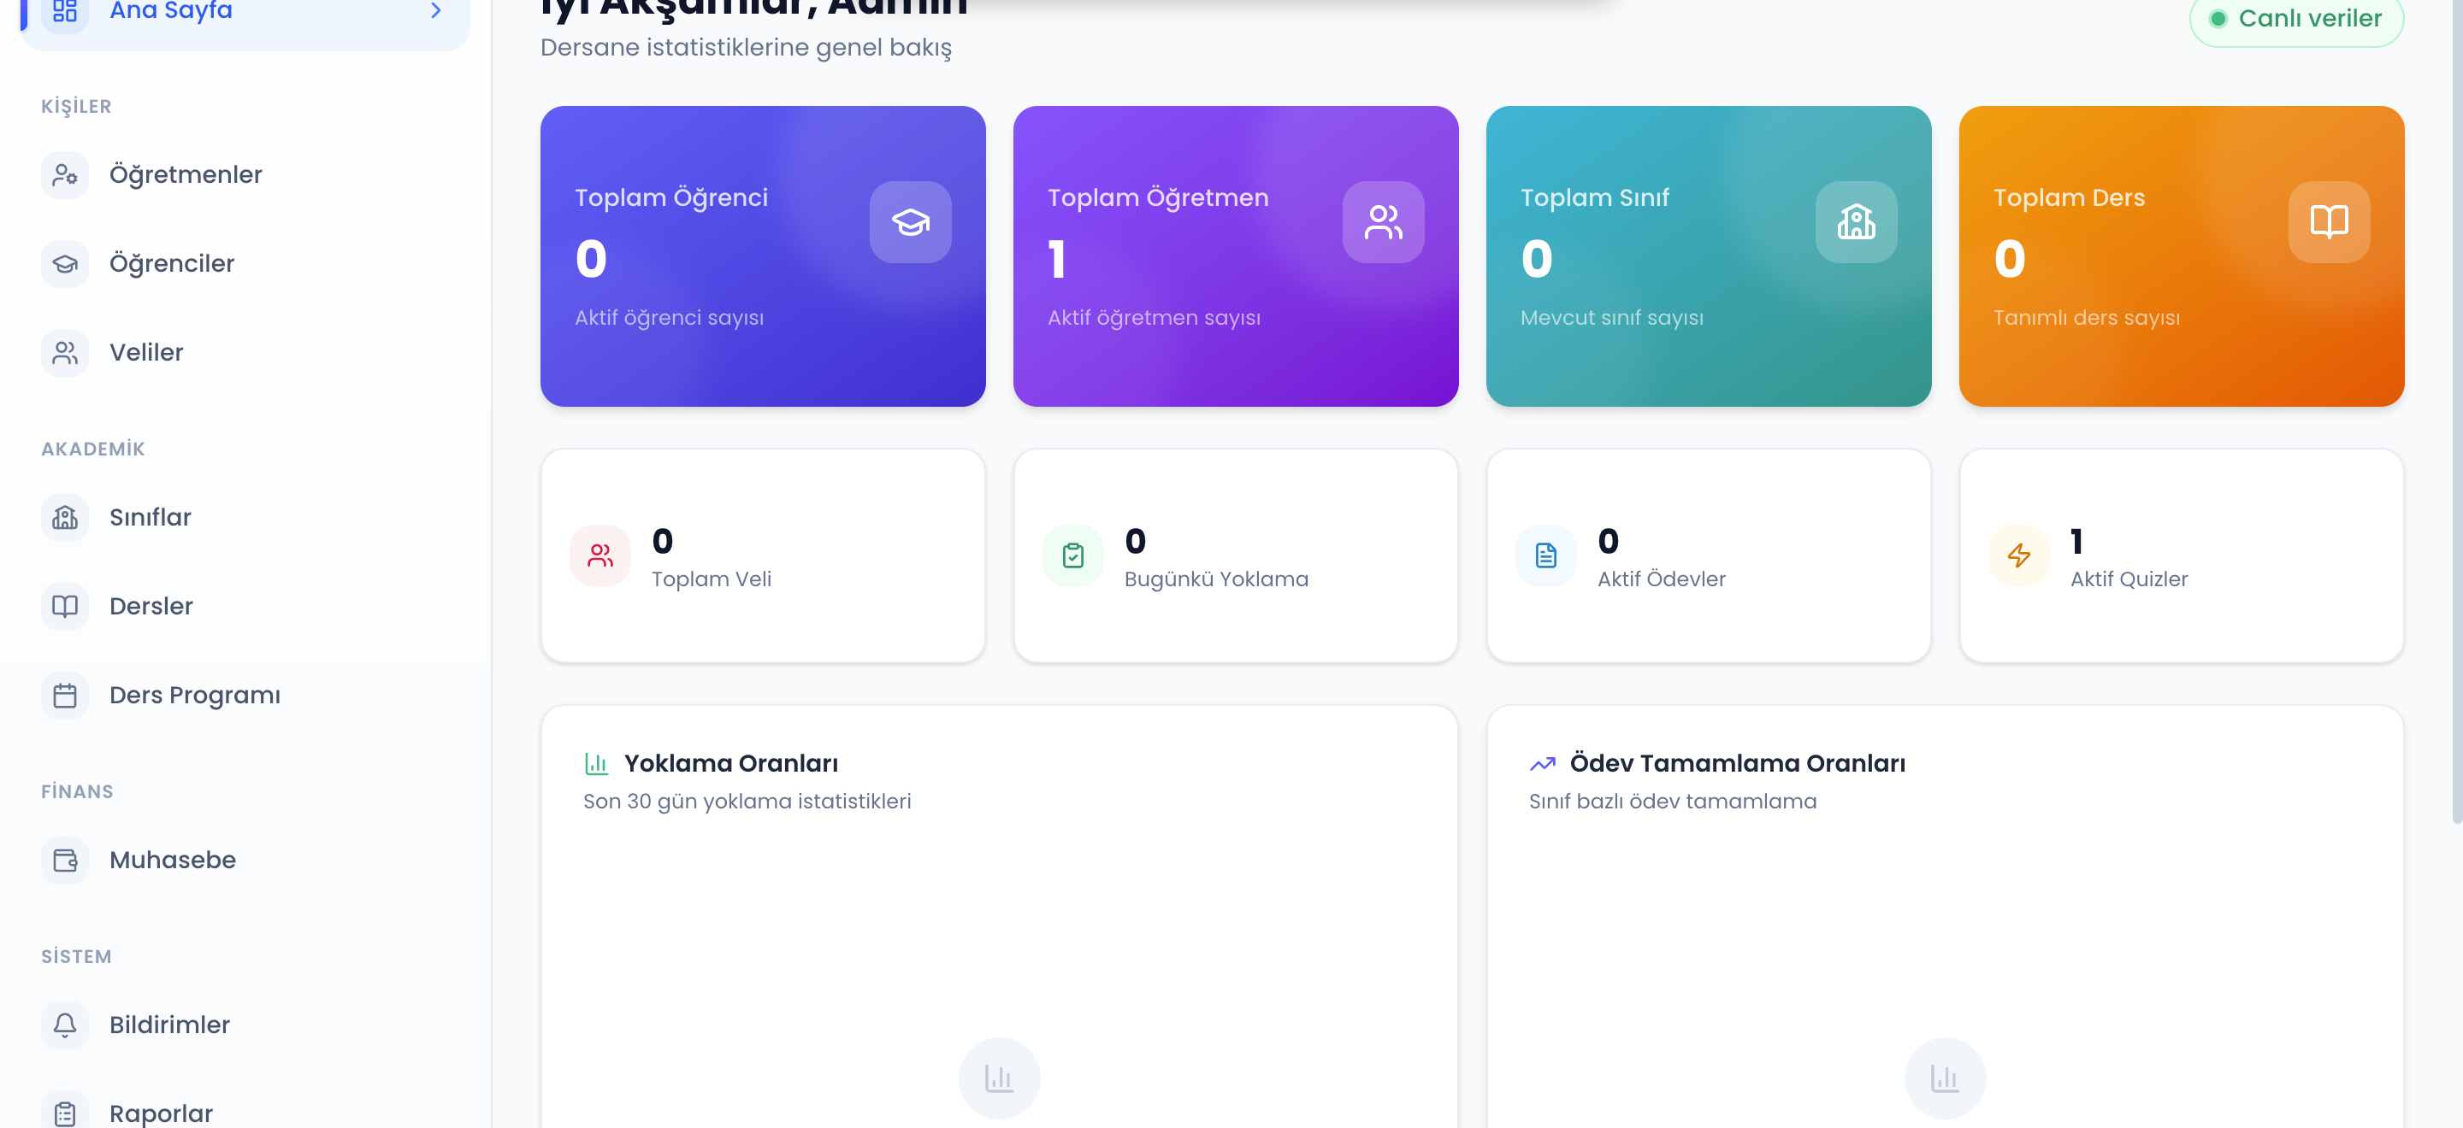2463x1128 pixels.
Task: Open the calendar icon for Ders Programı
Action: click(64, 696)
